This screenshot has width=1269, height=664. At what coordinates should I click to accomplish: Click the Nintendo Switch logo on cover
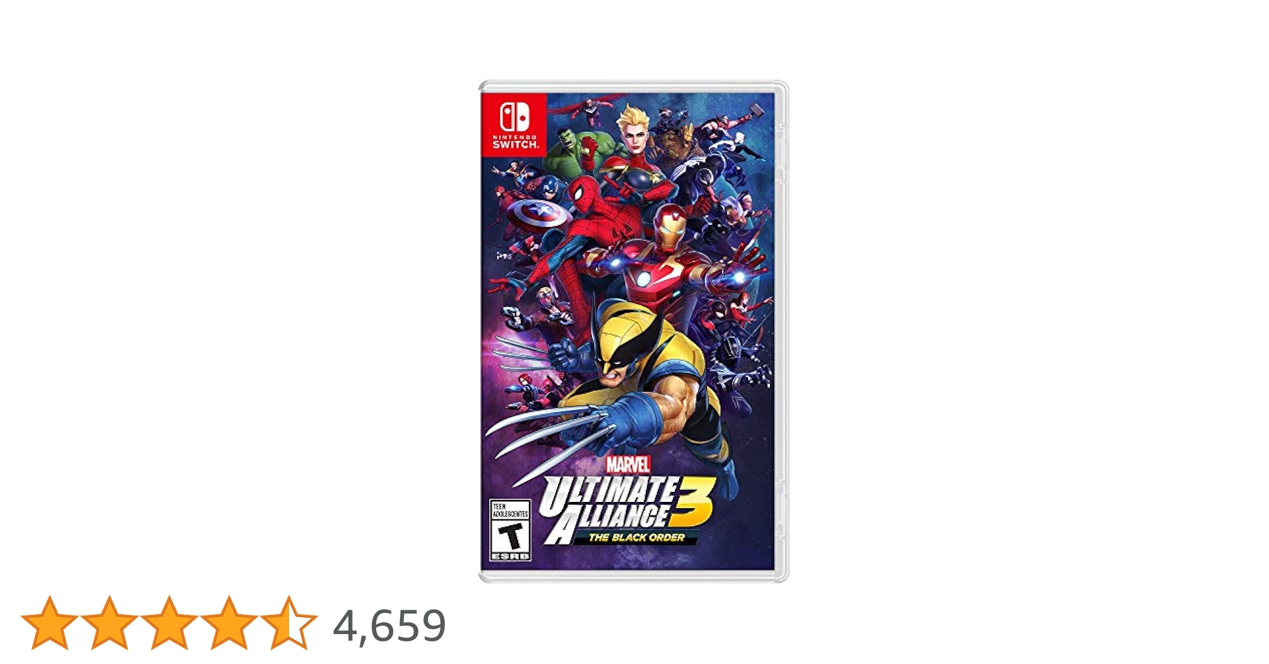point(514,125)
